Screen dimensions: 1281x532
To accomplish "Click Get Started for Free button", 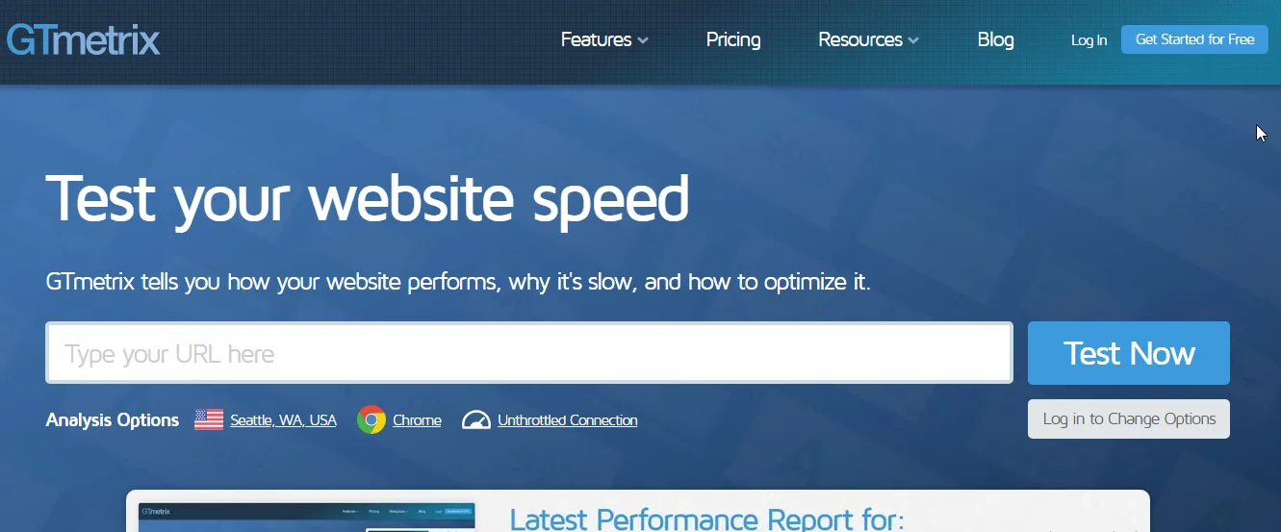I will 1194,39.
